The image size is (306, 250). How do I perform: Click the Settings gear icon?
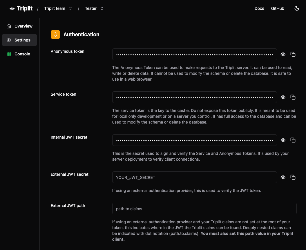pos(8,40)
